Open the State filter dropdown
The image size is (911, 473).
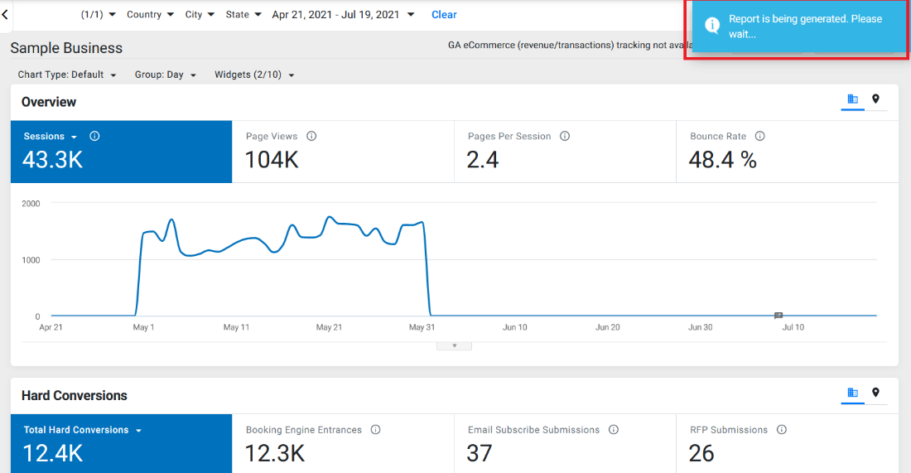point(243,15)
